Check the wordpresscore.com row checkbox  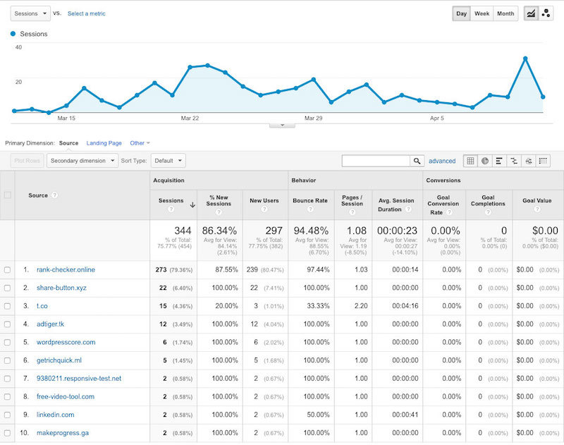tap(7, 343)
